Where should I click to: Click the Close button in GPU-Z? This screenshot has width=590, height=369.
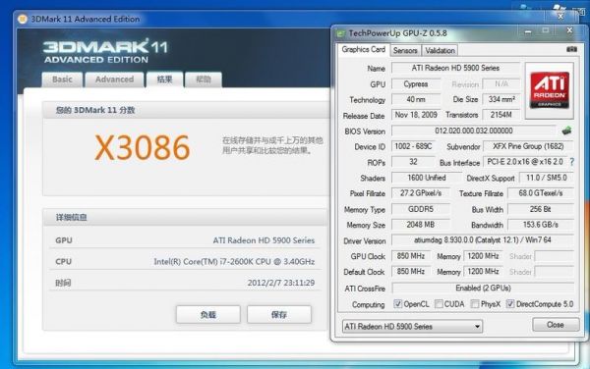(556, 325)
